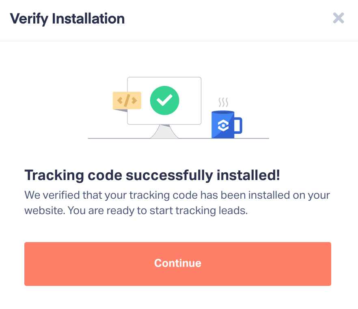Click the monitor screen's top-right blank area
This screenshot has width=358, height=309.
191,86
